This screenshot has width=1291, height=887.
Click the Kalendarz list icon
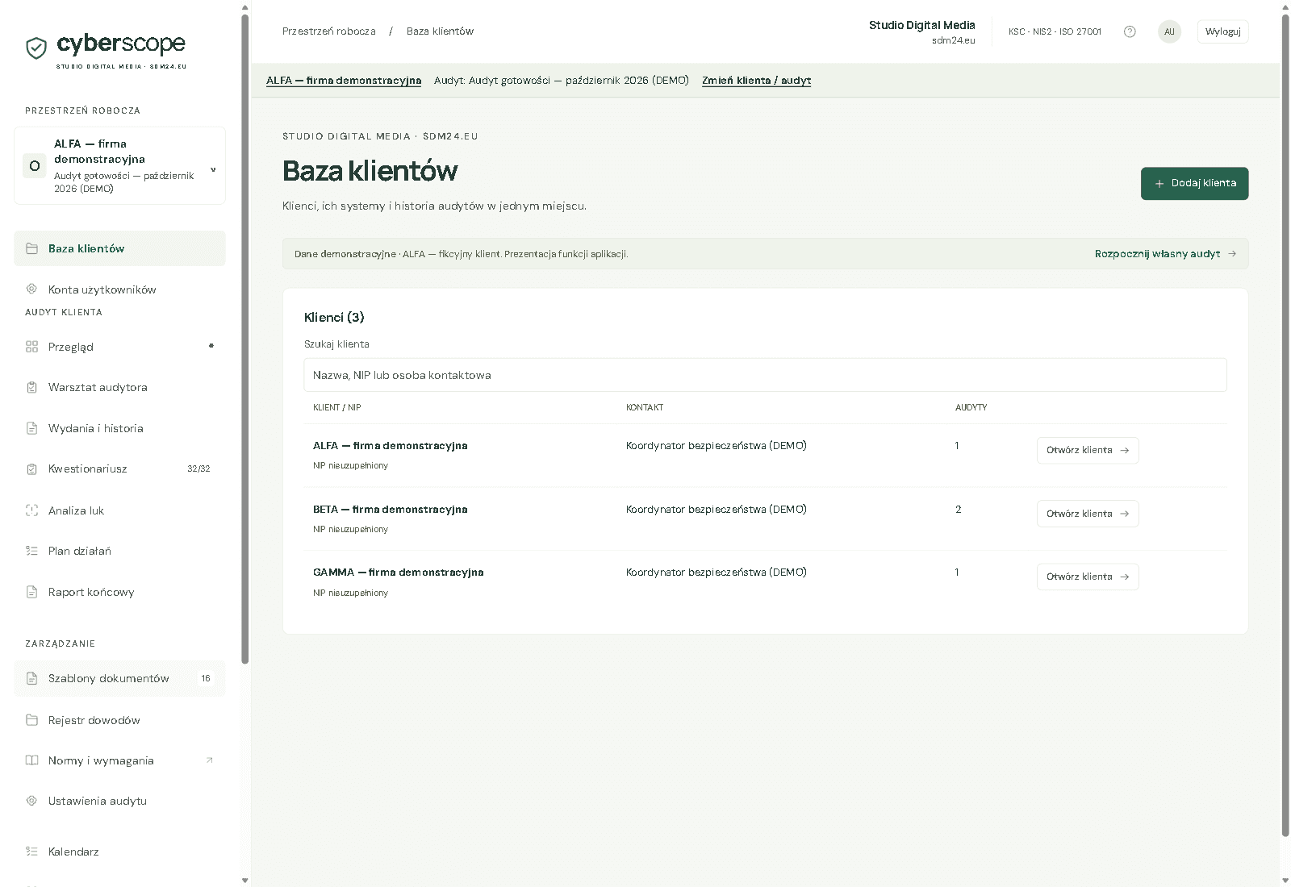pos(31,852)
